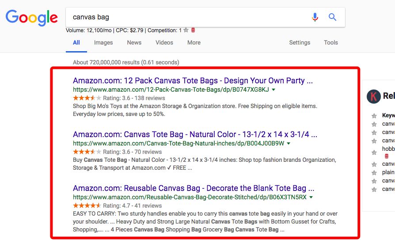This screenshot has height=250, width=395.
Task: Open the search Tools options
Action: [330, 43]
